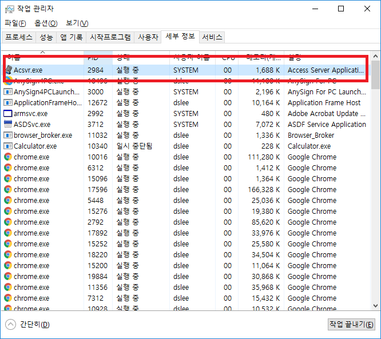Click PID 2992 of armsvc.exe
This screenshot has width=381, height=339.
[96, 113]
